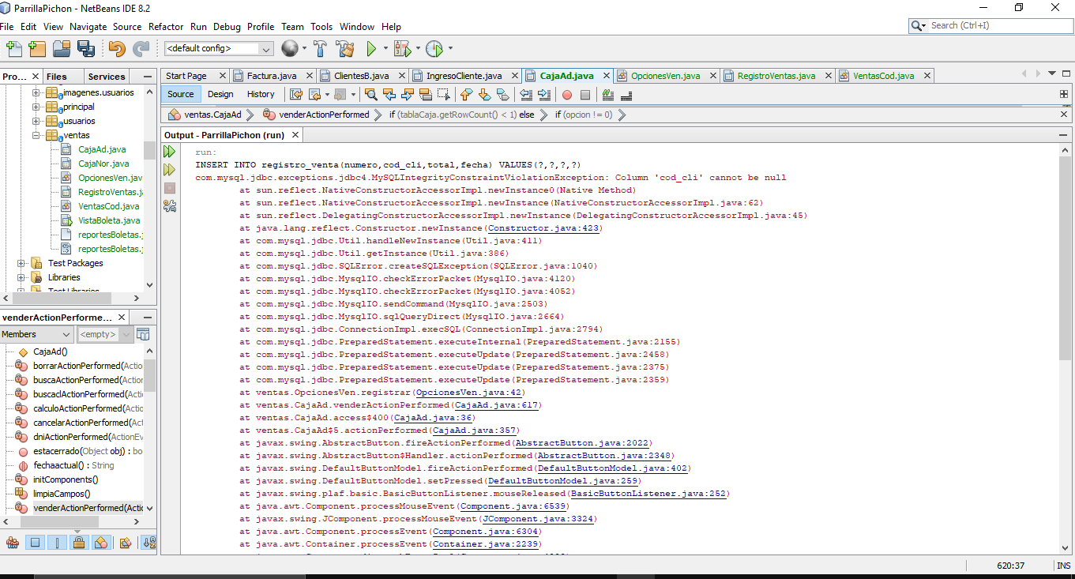1075x579 pixels.
Task: Switch to the Services tab
Action: point(107,77)
